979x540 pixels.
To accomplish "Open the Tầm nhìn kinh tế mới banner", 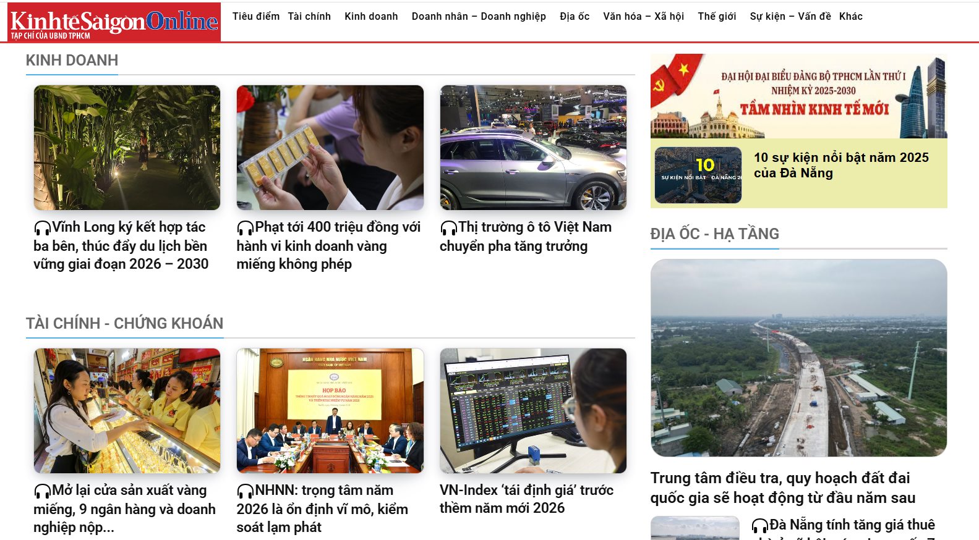I will [x=798, y=96].
